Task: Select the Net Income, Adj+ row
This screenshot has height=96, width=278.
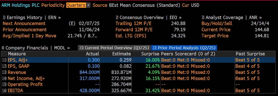Action: [138, 78]
